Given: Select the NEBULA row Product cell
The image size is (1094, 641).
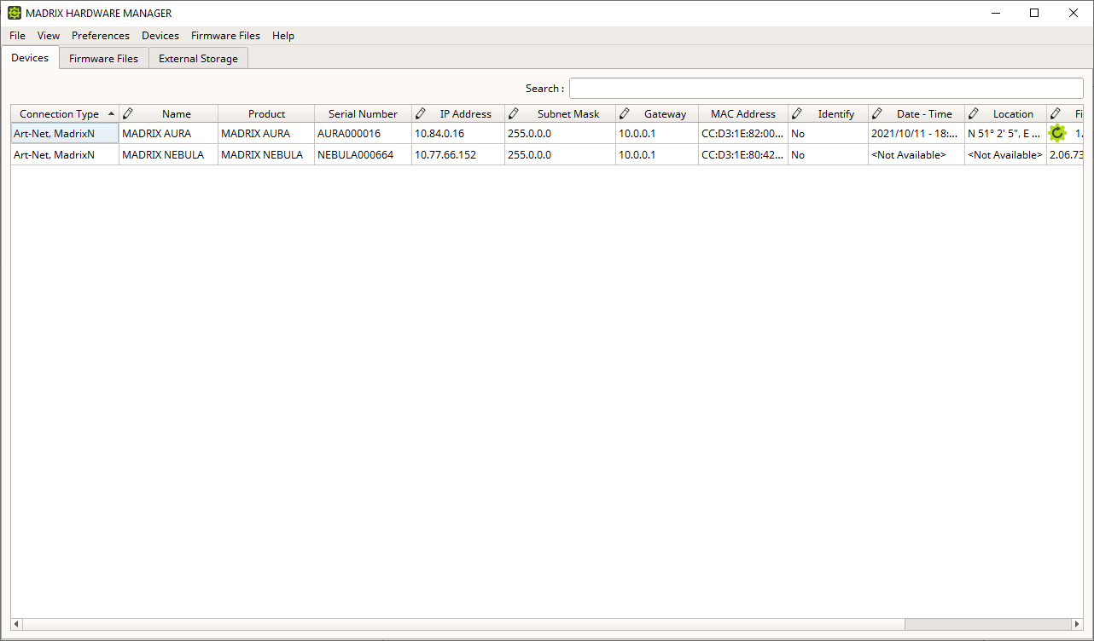Looking at the screenshot, I should (x=266, y=155).
